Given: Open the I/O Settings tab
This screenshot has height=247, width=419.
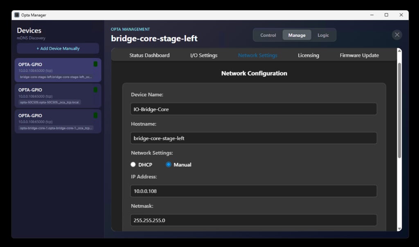Looking at the screenshot, I should (x=204, y=55).
